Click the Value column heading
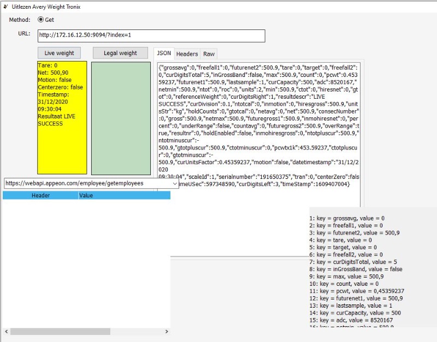The image size is (437, 342). (x=86, y=195)
